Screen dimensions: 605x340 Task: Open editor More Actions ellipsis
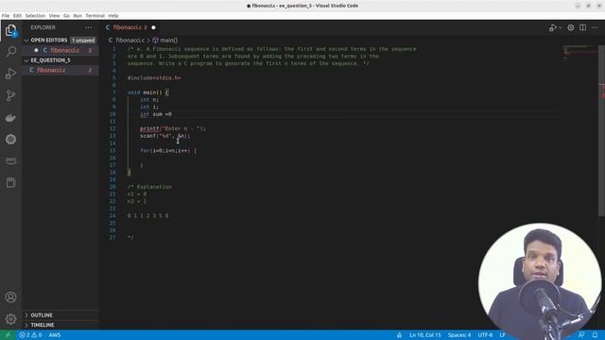point(595,27)
